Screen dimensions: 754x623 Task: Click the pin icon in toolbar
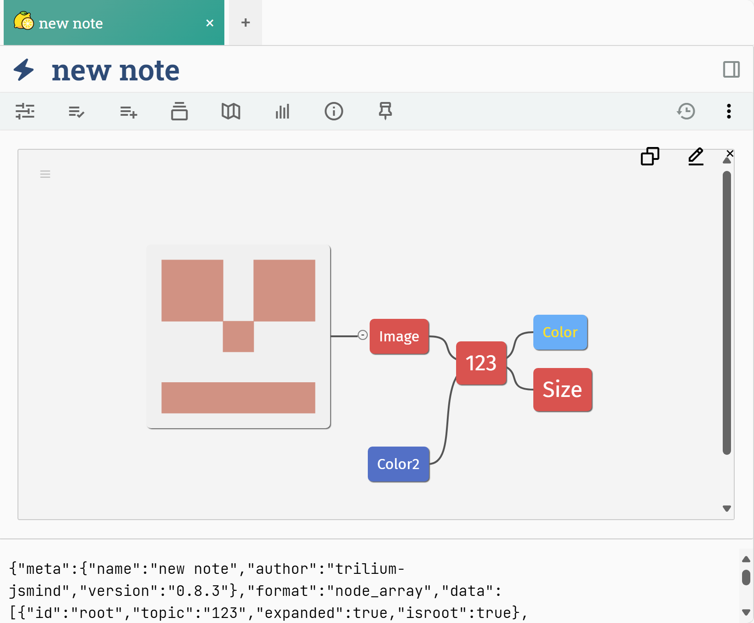(385, 111)
